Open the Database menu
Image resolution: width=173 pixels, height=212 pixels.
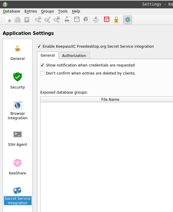(12, 11)
